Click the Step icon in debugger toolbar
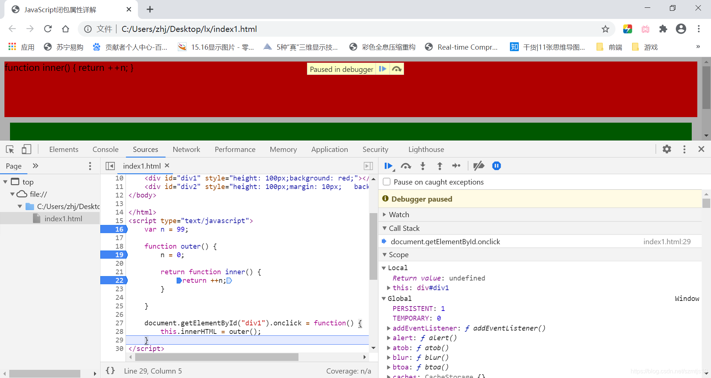Viewport: 711px width, 378px height. 456,166
